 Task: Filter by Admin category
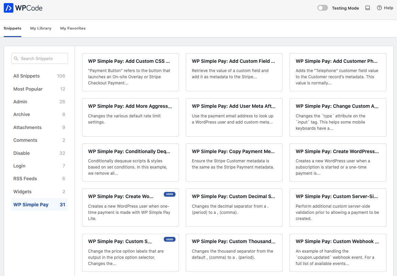pyautogui.click(x=20, y=102)
